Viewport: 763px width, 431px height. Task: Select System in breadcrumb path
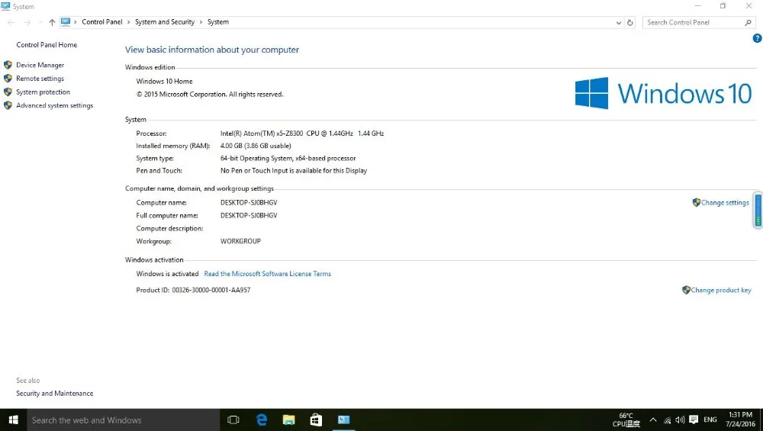tap(218, 22)
